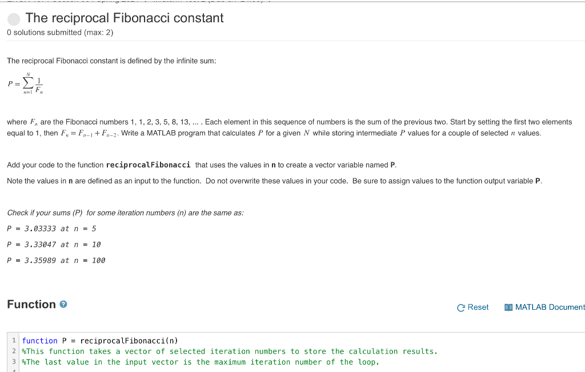585x372 pixels.
Task: Click the Function section heading
Action: coord(31,304)
